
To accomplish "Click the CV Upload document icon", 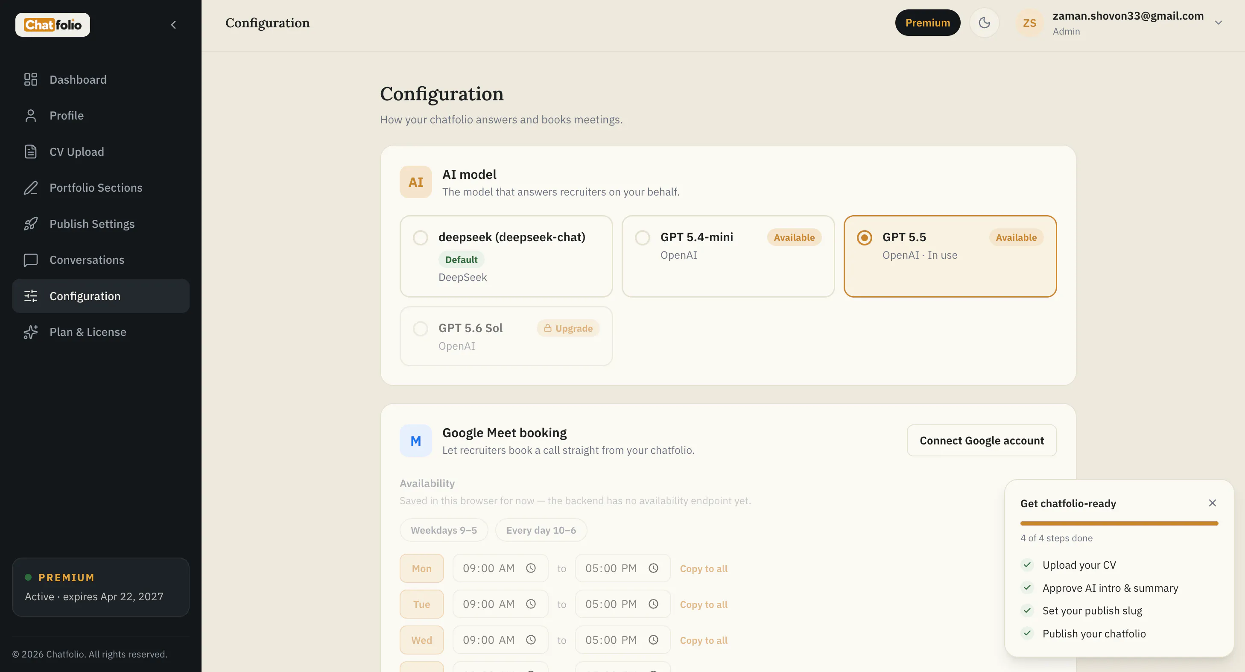I will click(x=30, y=152).
